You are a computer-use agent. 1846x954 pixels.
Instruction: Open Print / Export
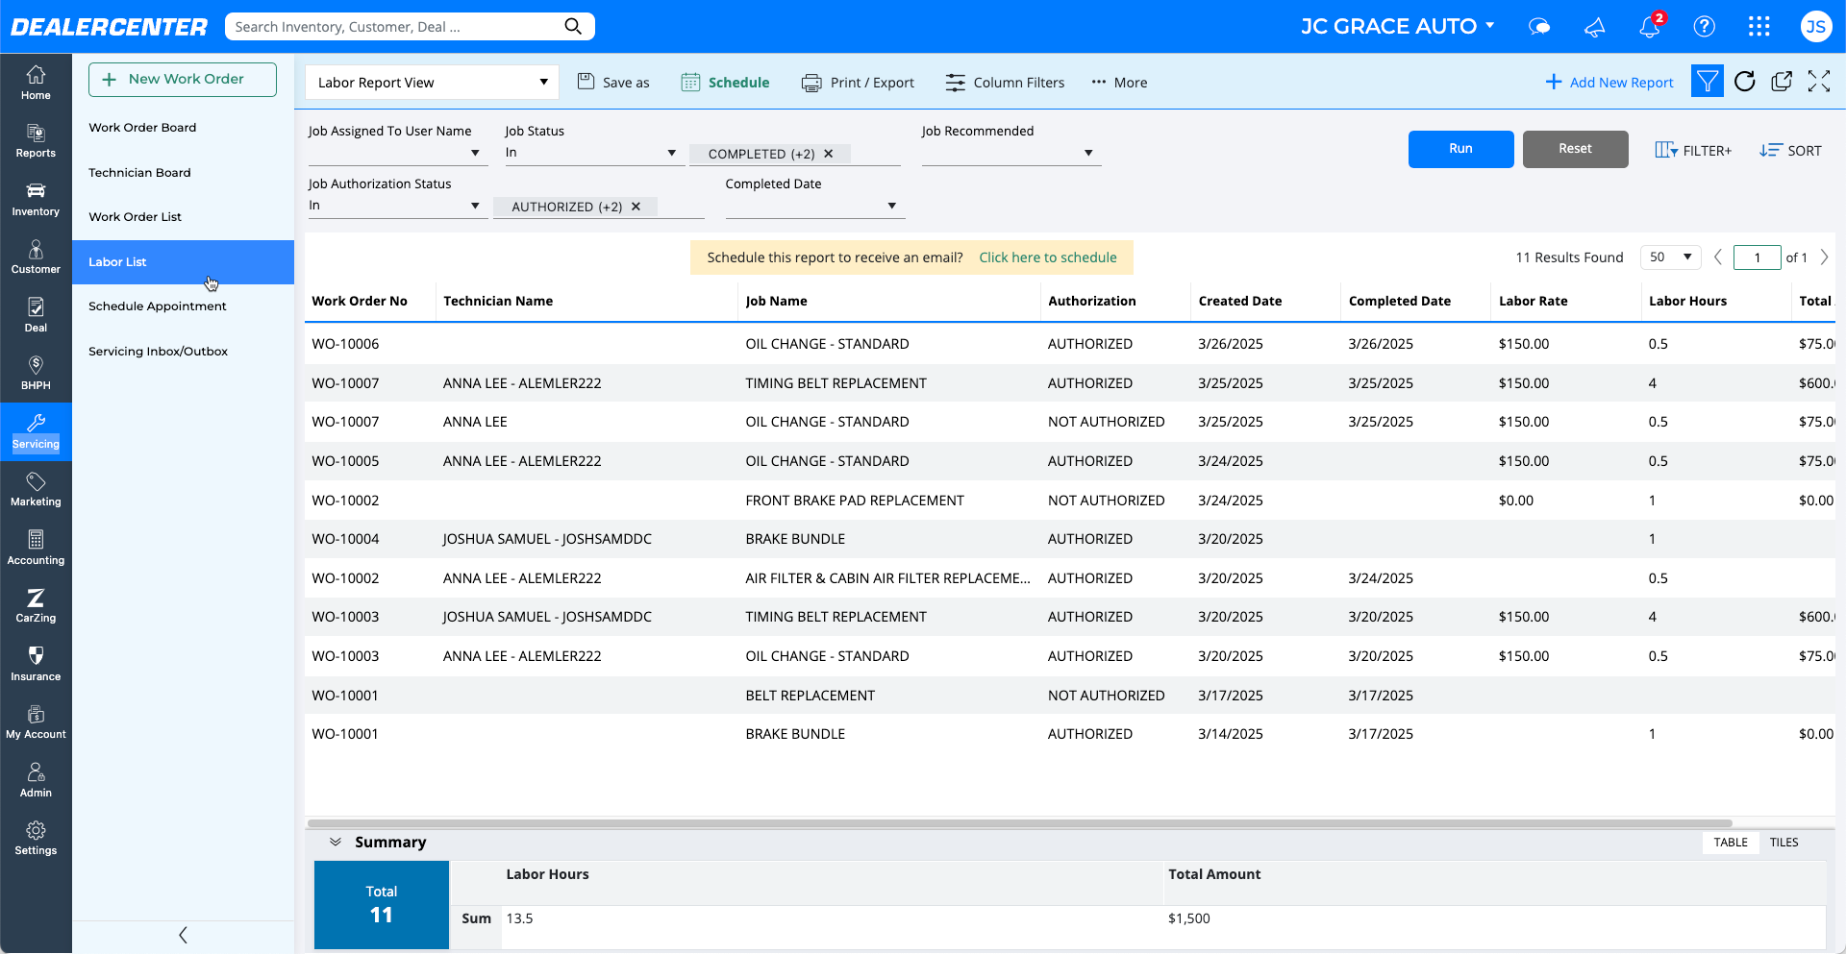click(x=858, y=83)
